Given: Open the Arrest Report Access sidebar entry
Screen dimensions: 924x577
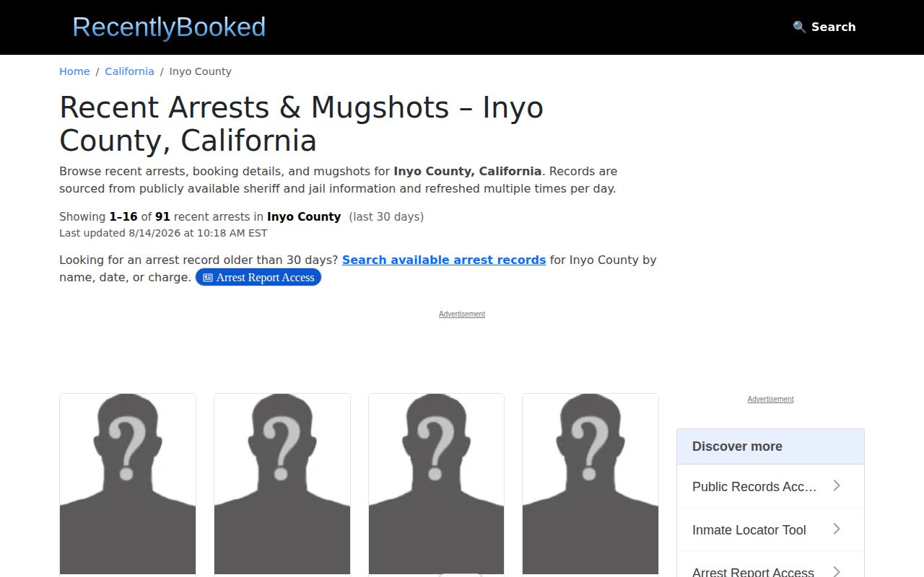Looking at the screenshot, I should click(x=770, y=566).
